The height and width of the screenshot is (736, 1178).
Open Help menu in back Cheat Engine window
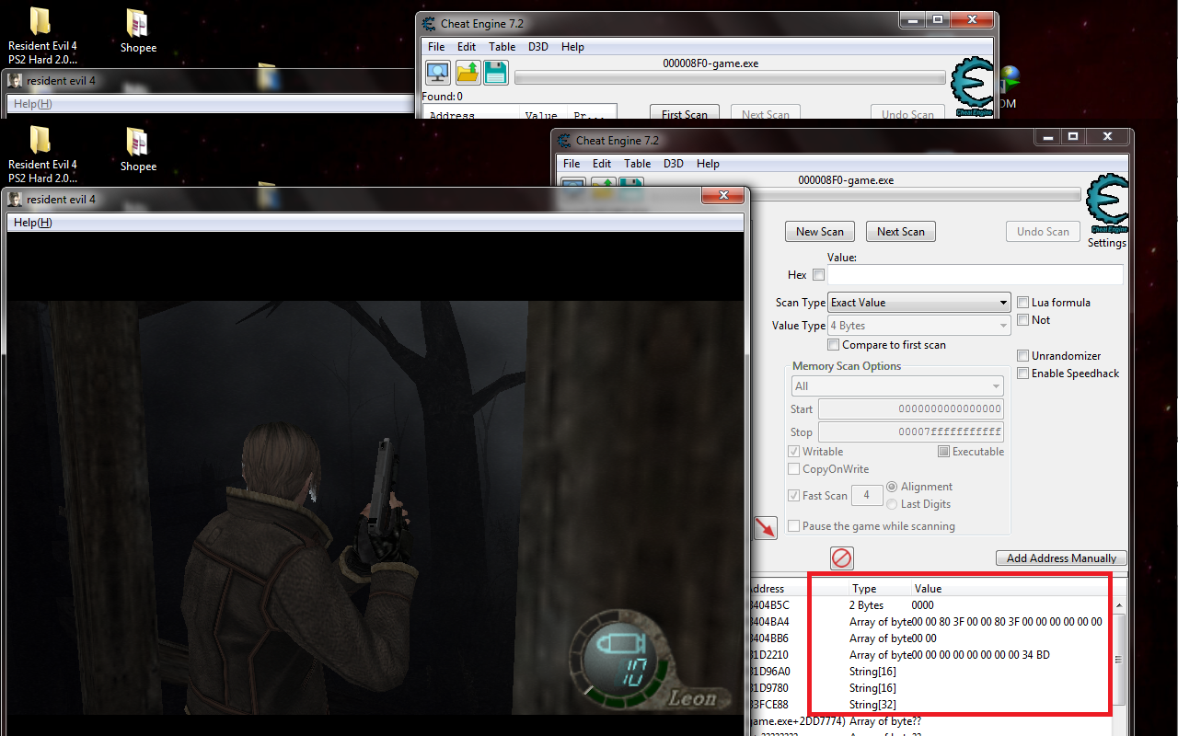(x=572, y=47)
